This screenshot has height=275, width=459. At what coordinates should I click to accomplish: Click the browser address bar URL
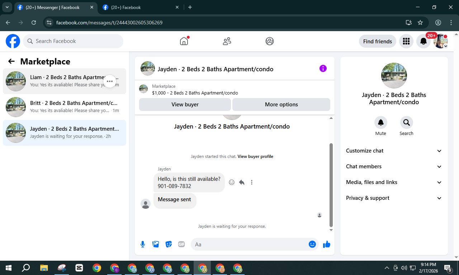(x=109, y=23)
